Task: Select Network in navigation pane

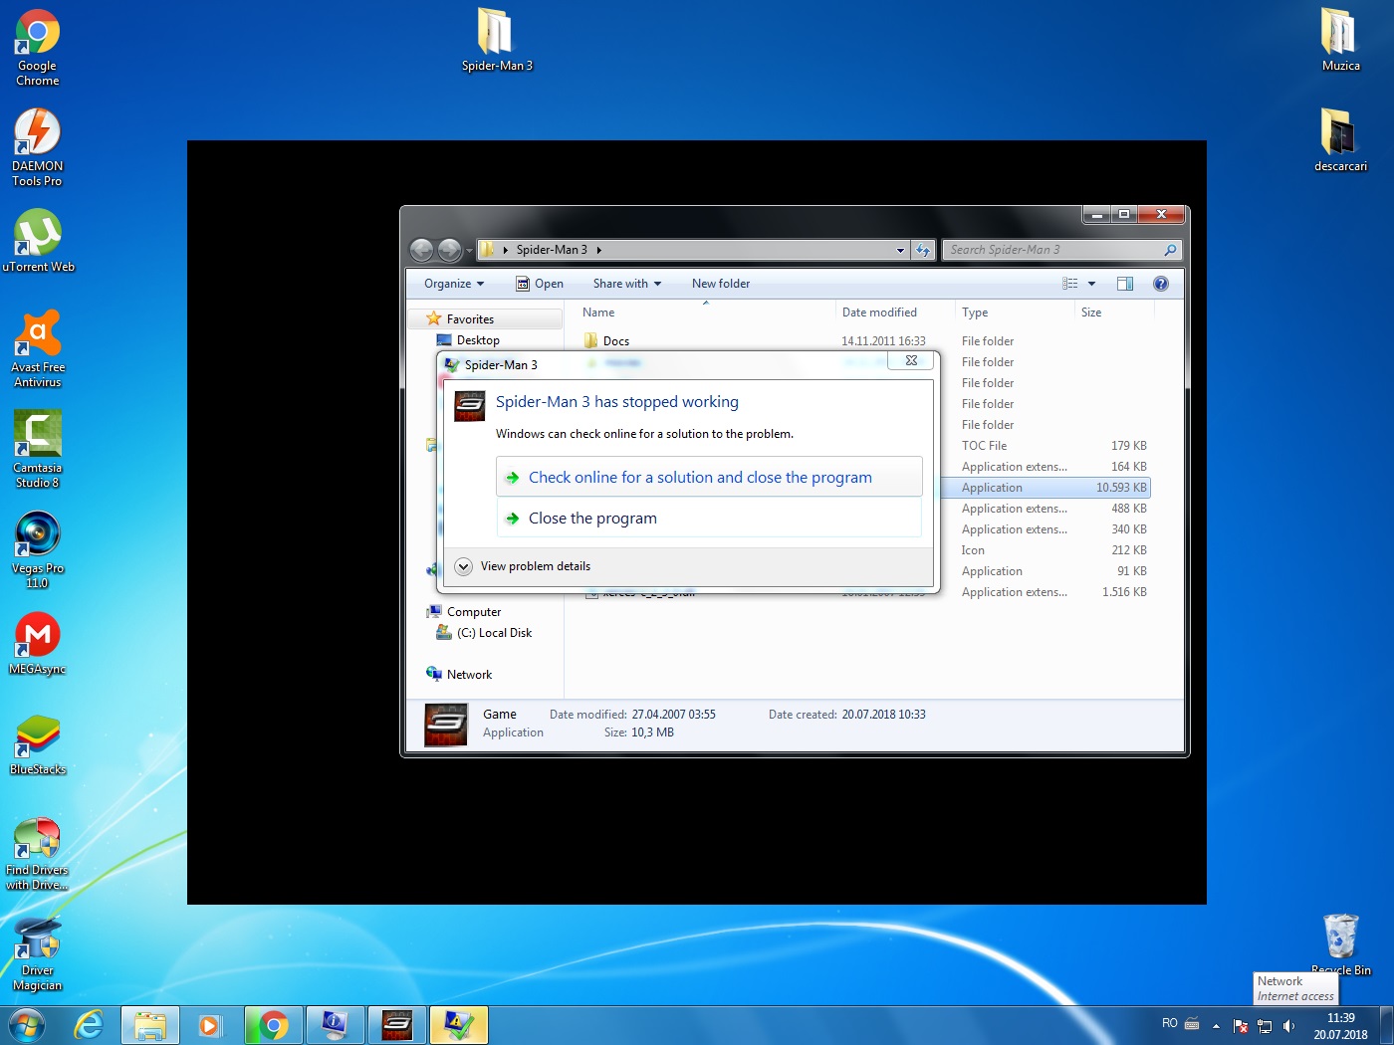Action: click(469, 675)
